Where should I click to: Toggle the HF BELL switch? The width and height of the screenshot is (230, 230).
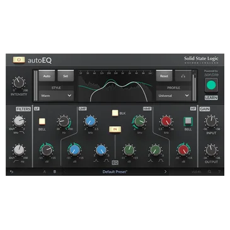[188, 121]
